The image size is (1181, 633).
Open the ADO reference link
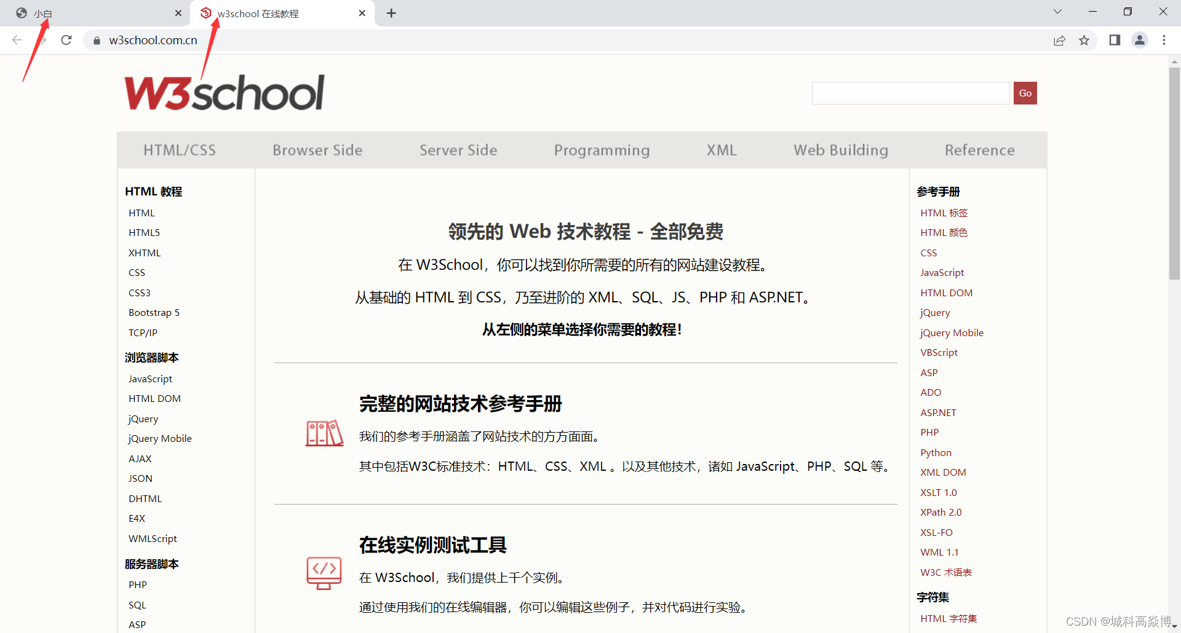[x=931, y=392]
